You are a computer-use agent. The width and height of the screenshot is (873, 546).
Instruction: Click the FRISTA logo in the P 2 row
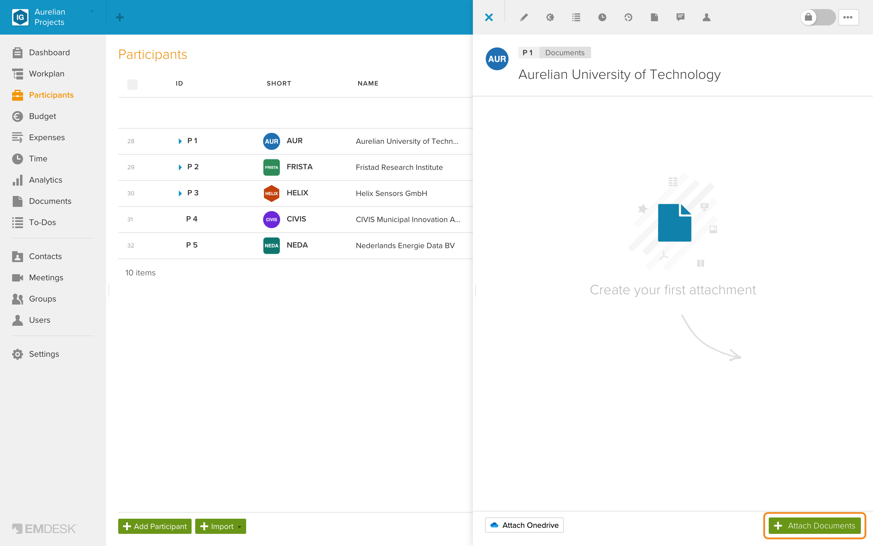click(271, 167)
